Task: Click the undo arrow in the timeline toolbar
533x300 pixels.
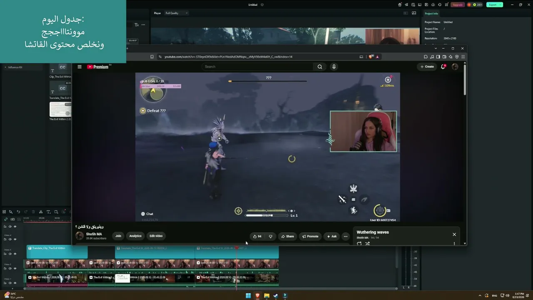Action: pyautogui.click(x=18, y=212)
